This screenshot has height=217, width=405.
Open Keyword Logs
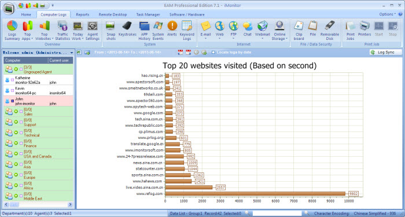click(x=187, y=31)
